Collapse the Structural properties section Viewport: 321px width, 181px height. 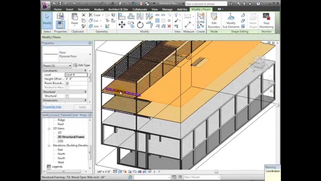coord(85,92)
